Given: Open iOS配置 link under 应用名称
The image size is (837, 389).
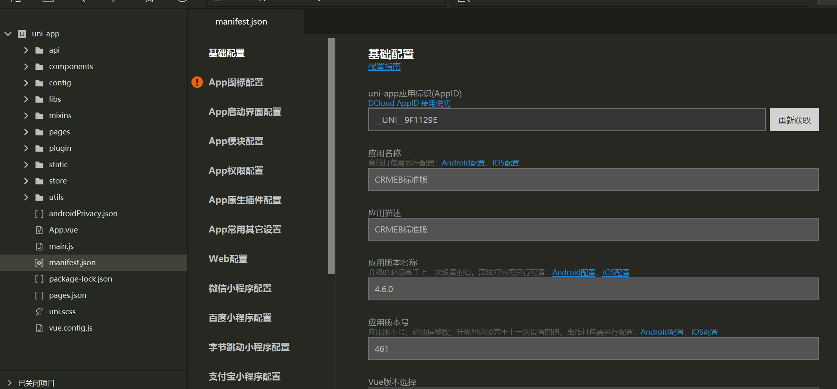Looking at the screenshot, I should tap(506, 163).
